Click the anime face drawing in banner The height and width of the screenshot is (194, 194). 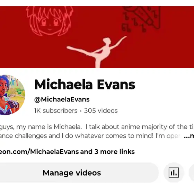(50, 21)
